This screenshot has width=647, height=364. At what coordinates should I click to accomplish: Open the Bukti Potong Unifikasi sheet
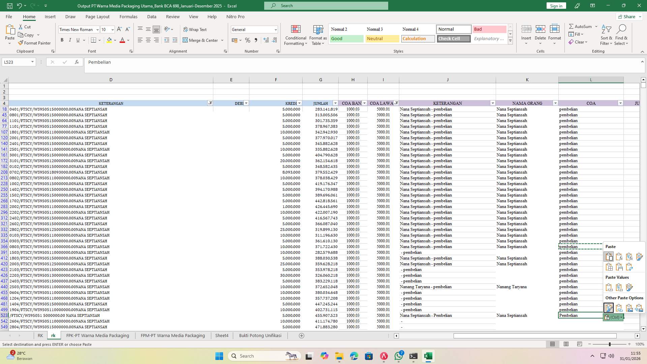click(260, 335)
